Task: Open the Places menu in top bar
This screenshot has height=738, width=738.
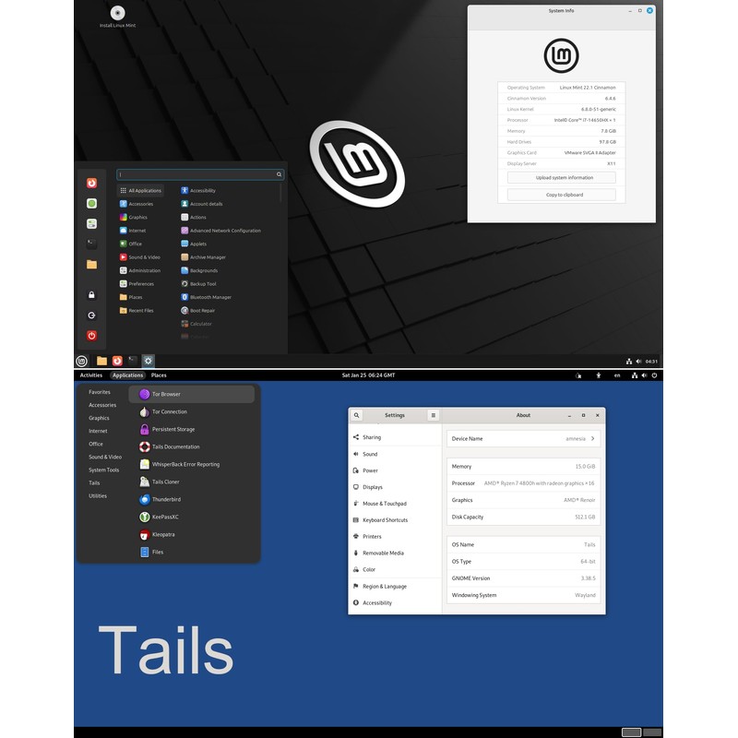Action: click(x=159, y=375)
